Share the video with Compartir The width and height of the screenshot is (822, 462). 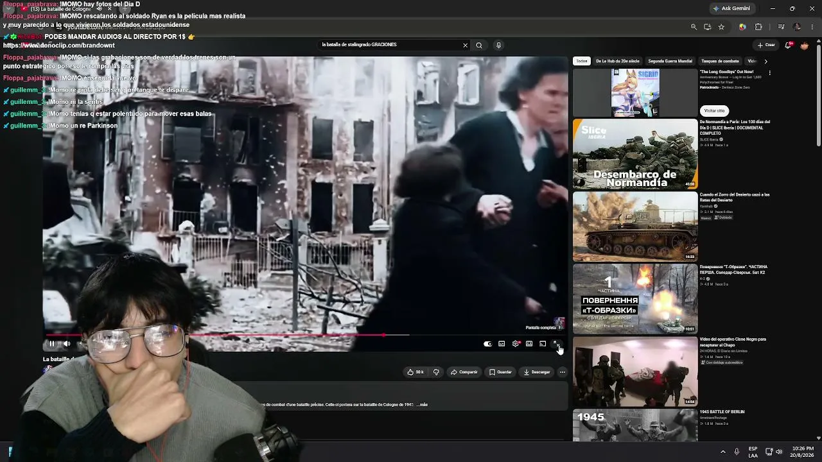coord(464,372)
